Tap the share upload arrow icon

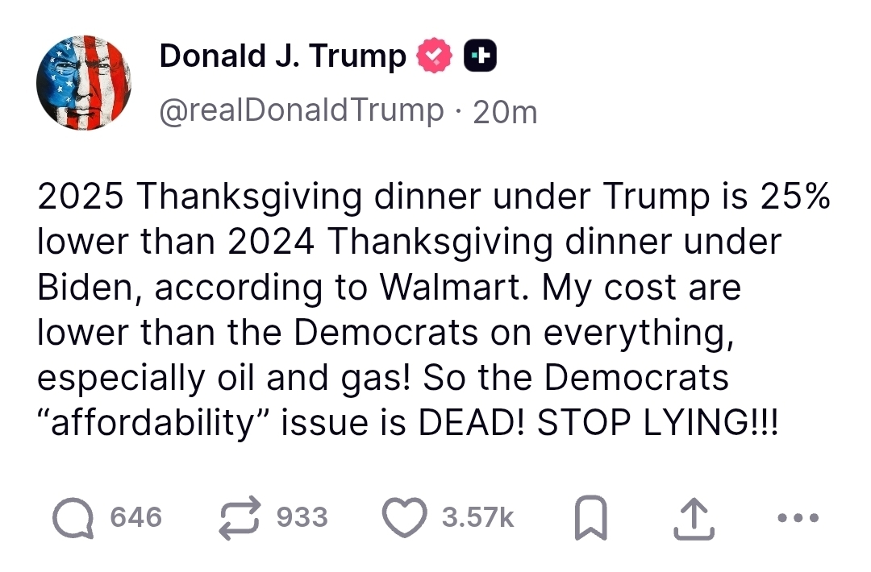pyautogui.click(x=693, y=518)
